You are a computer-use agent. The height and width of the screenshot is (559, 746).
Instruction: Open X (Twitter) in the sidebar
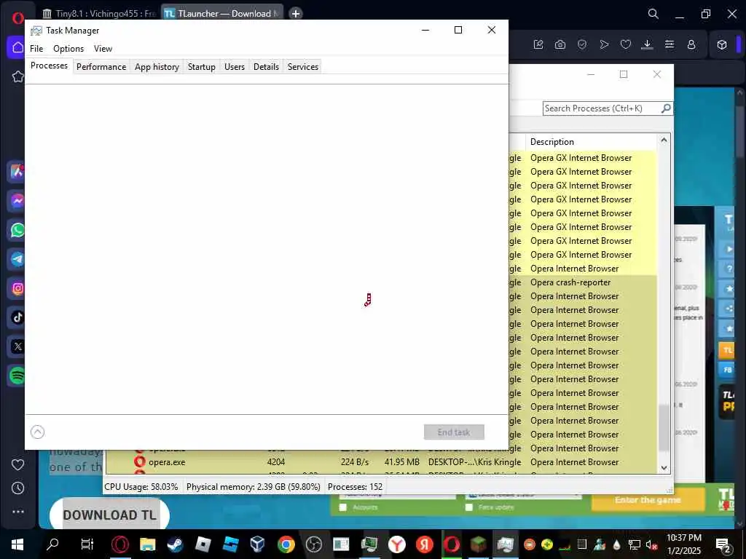[x=17, y=346]
